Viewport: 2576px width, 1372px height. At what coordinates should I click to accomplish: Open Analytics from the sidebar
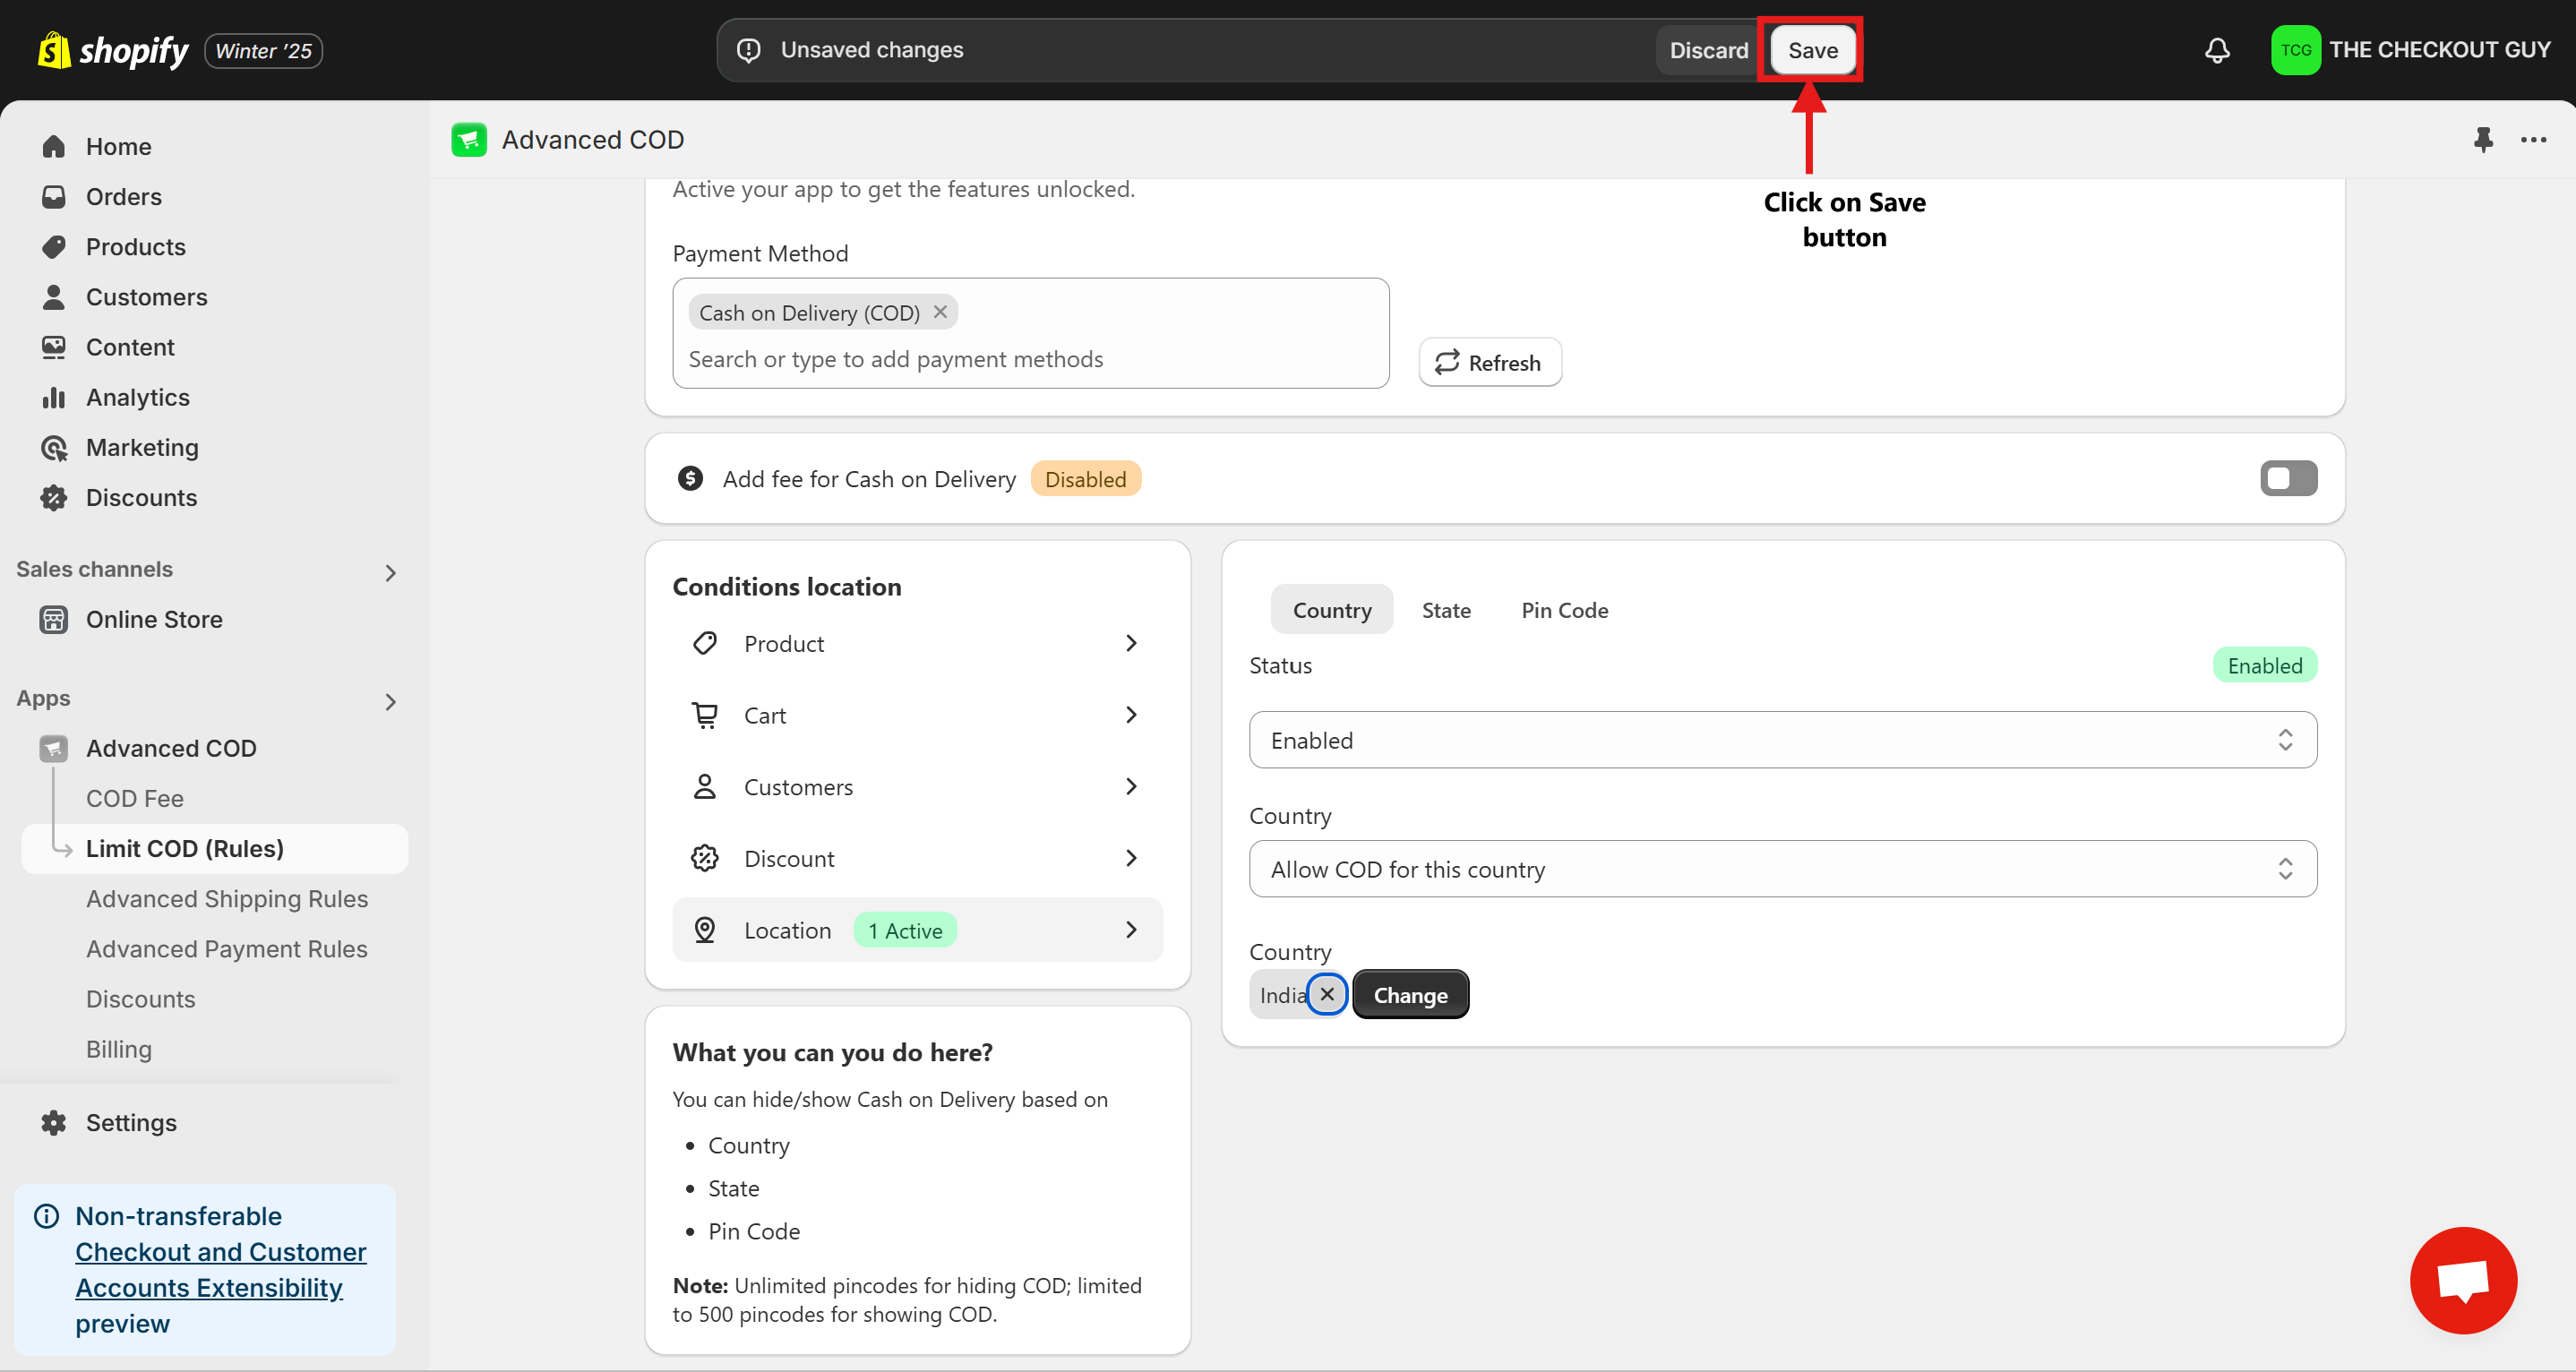tap(137, 397)
